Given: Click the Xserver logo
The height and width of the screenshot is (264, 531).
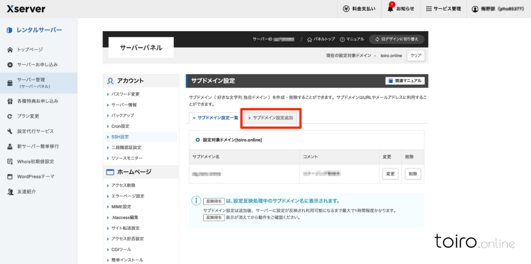Looking at the screenshot, I should pos(26,9).
